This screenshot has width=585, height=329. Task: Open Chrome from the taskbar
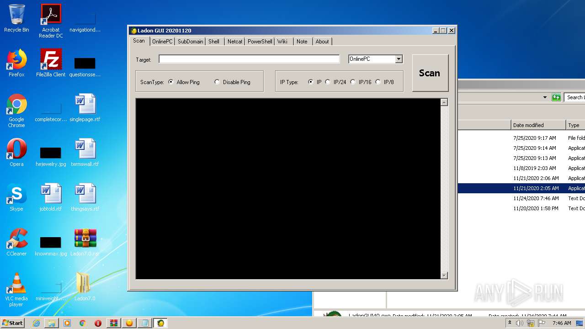click(83, 323)
